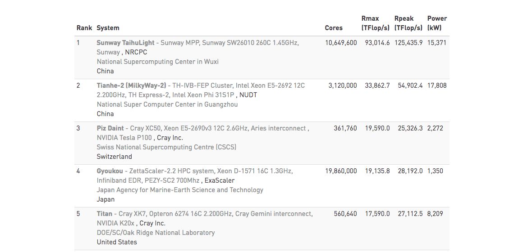Click the Rmax (TFlop/s) column header
514x252 pixels.
click(375, 23)
